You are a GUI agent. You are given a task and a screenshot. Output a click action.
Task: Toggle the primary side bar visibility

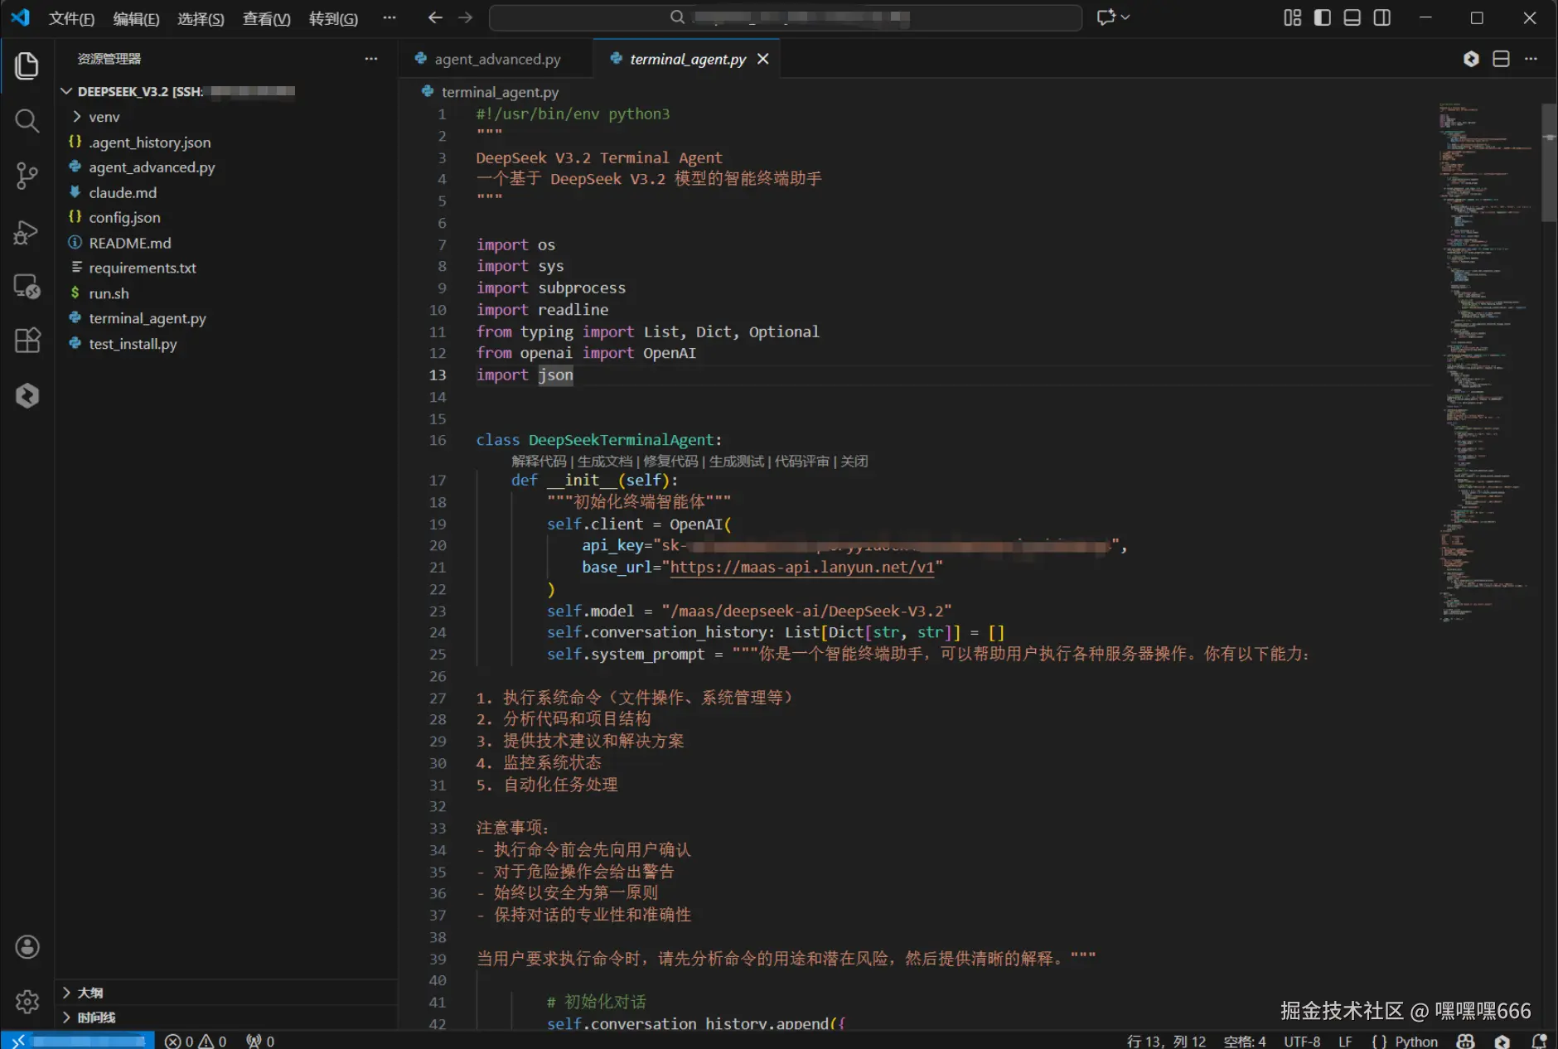[1322, 17]
